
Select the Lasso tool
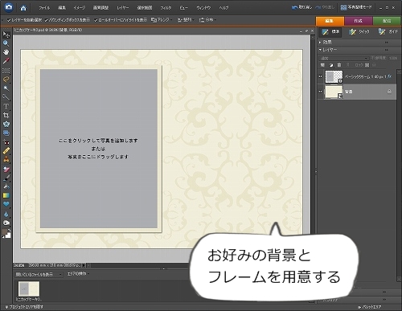(6, 80)
